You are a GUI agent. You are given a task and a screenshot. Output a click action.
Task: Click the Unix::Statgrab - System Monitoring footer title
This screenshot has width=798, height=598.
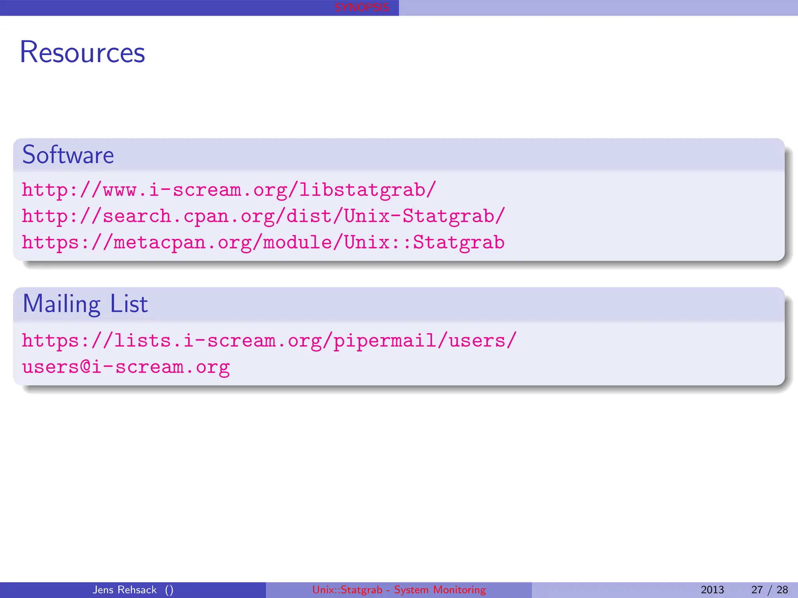tap(399, 590)
